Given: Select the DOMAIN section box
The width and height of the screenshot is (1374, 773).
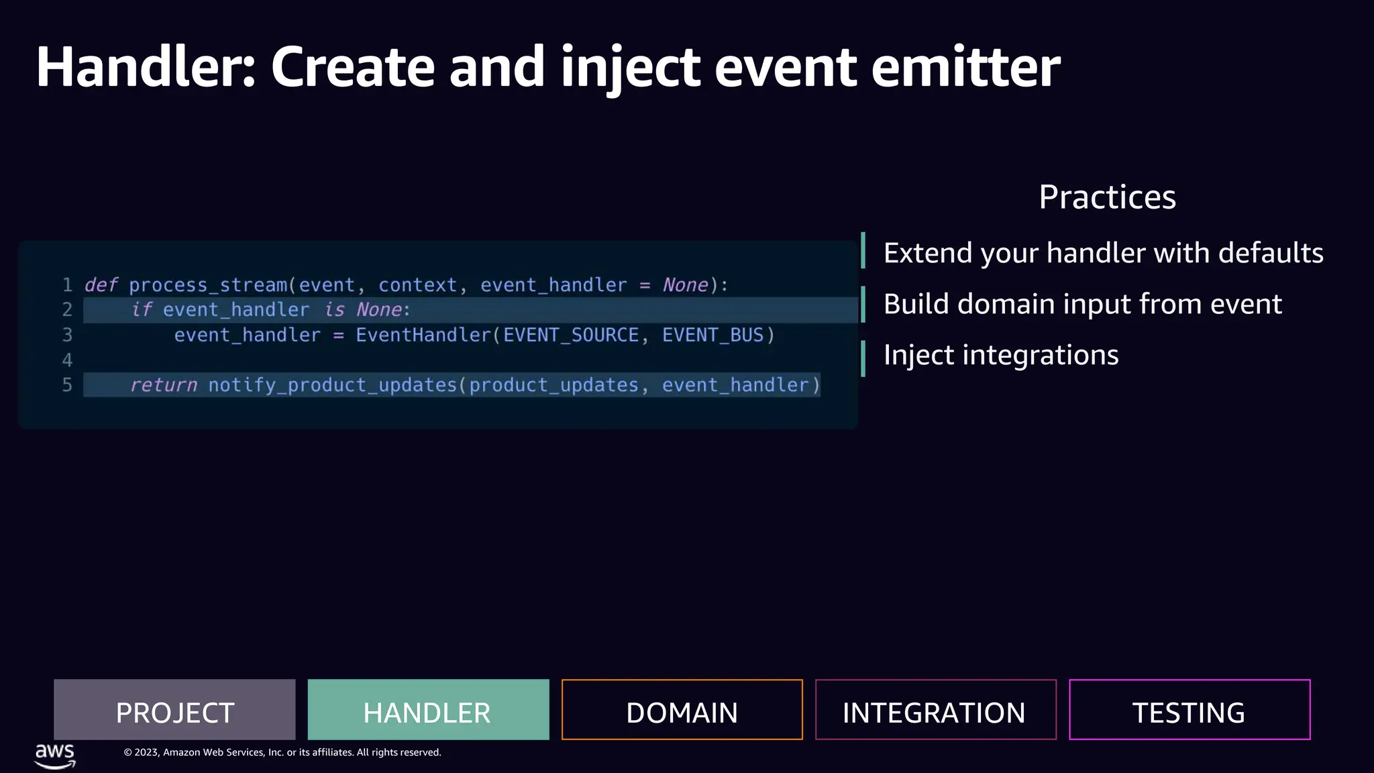Looking at the screenshot, I should [x=682, y=709].
